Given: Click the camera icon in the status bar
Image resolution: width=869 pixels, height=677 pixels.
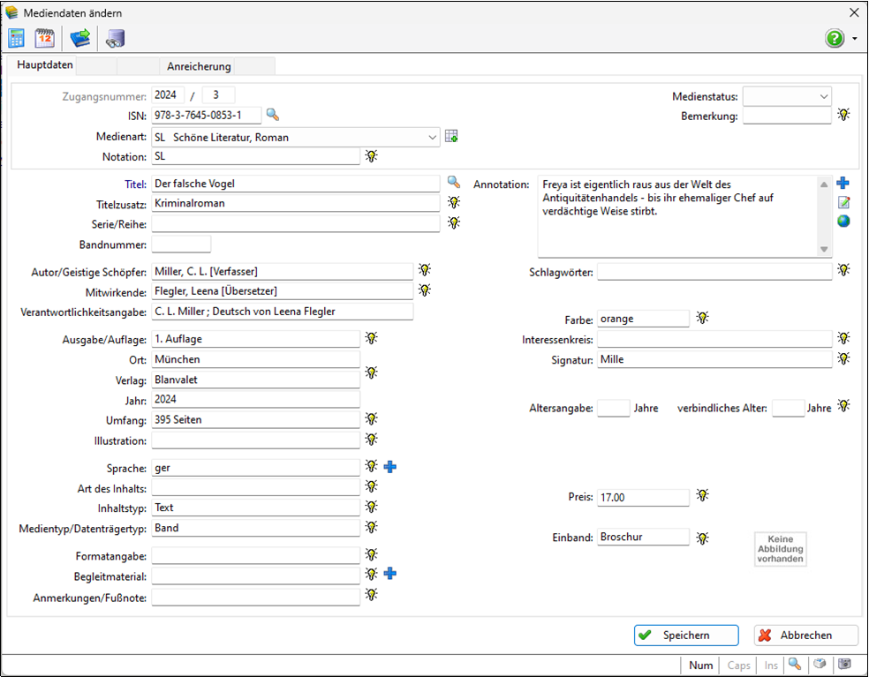Looking at the screenshot, I should [845, 665].
